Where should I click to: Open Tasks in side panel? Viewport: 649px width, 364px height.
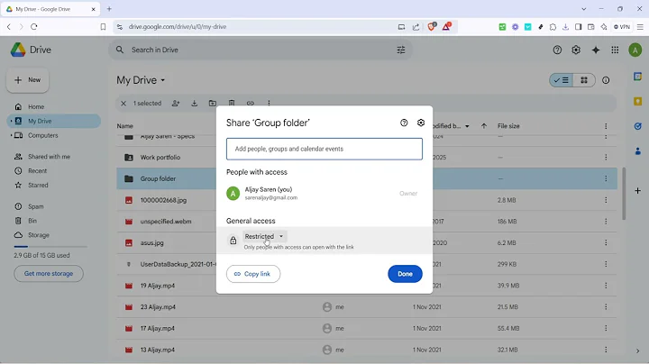[x=638, y=126]
